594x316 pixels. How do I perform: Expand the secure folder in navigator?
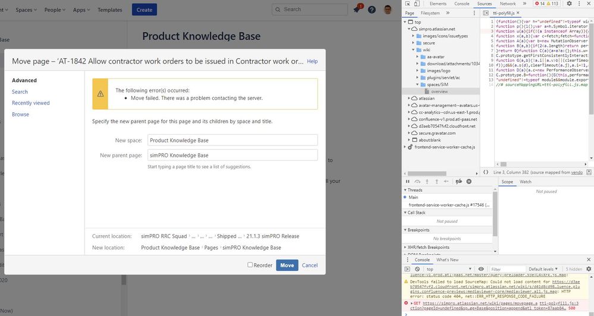click(x=413, y=43)
